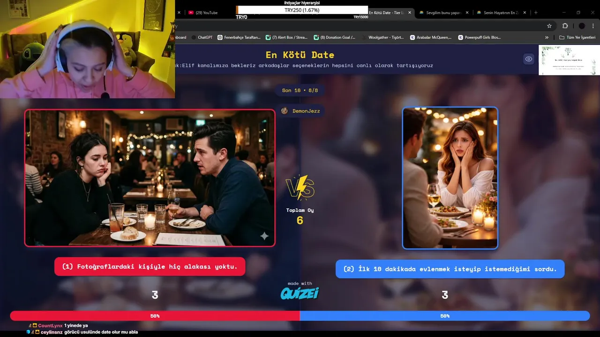600x337 pixels.
Task: Open the browser three-dot menu
Action: tap(593, 26)
